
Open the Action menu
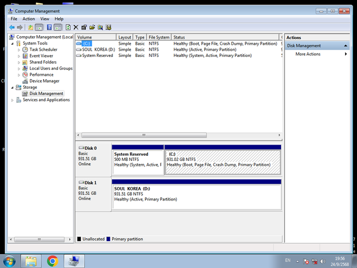click(28, 19)
